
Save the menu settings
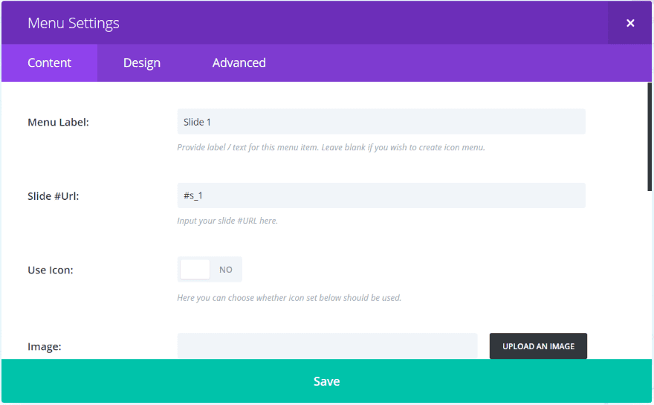(326, 381)
